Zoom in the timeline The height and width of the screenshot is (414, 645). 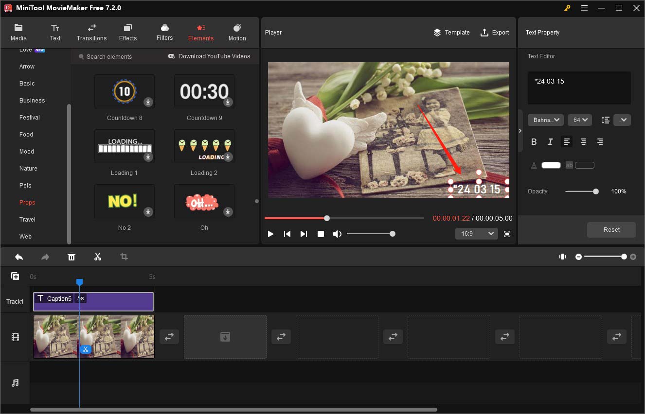pyautogui.click(x=633, y=257)
